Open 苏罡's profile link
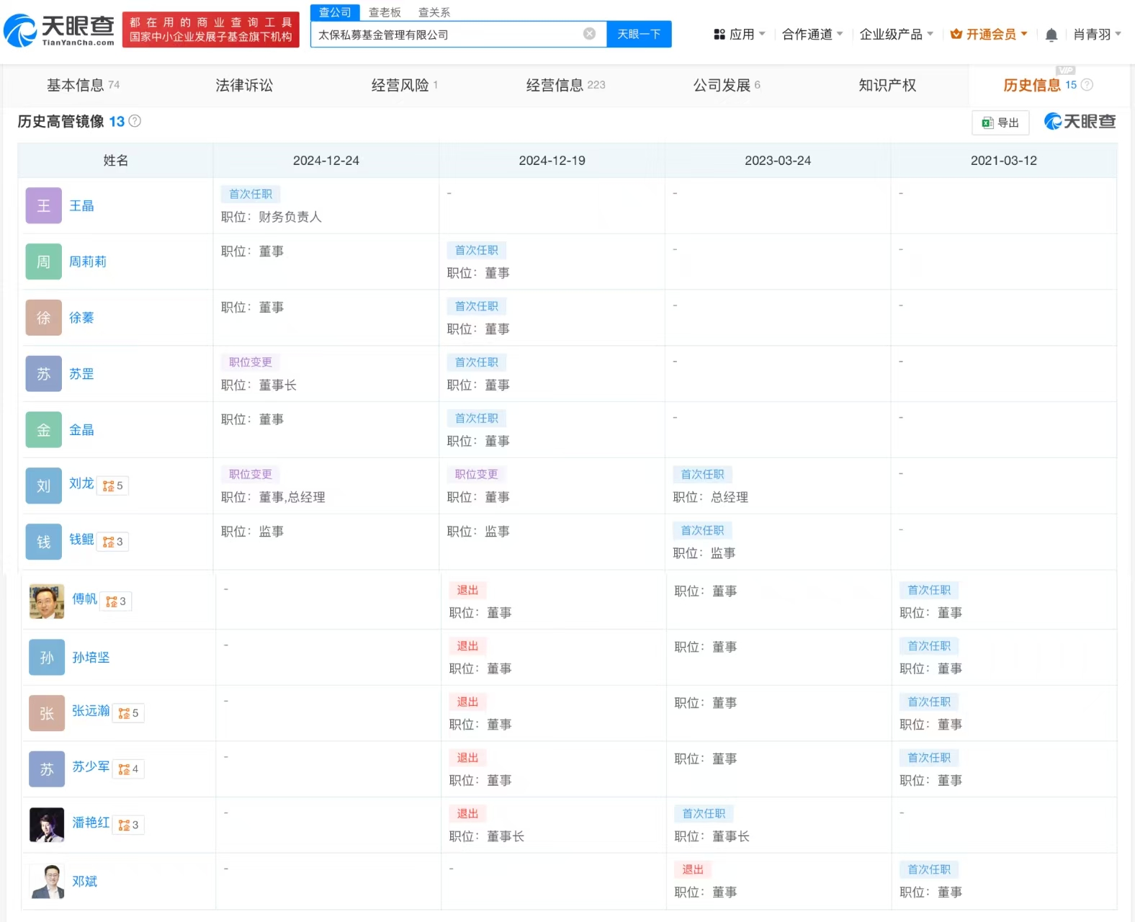 click(81, 374)
